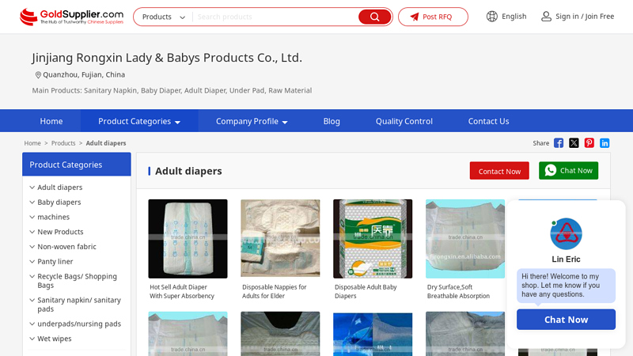The height and width of the screenshot is (356, 633).
Task: Go to the Home nav tab
Action: pos(51,121)
